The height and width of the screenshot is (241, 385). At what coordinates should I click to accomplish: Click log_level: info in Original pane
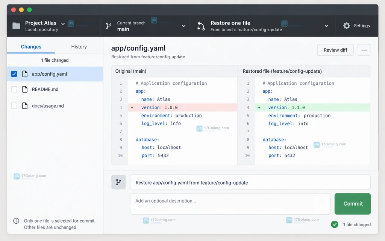[161, 124]
